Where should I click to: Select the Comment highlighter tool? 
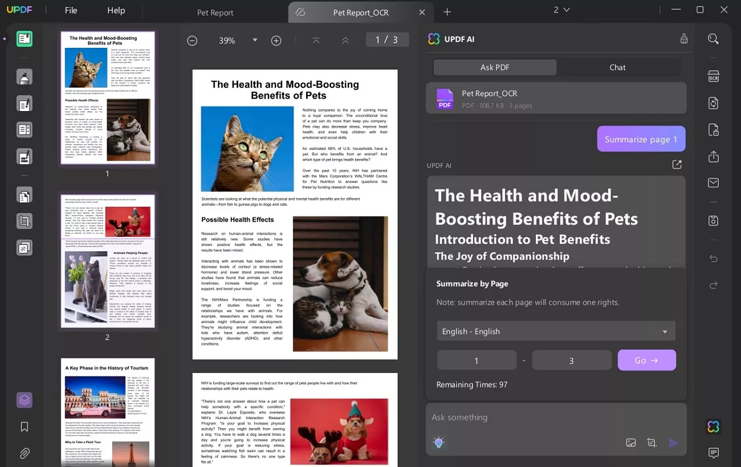25,77
